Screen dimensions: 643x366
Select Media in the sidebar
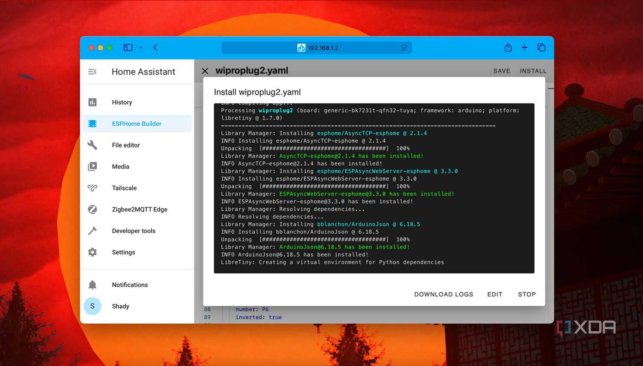pyautogui.click(x=137, y=167)
